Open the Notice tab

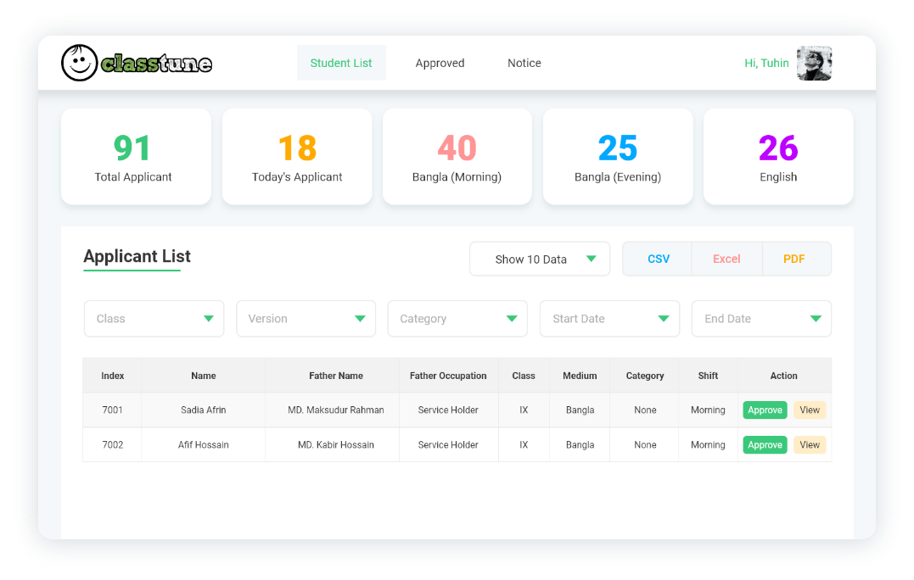pos(524,63)
